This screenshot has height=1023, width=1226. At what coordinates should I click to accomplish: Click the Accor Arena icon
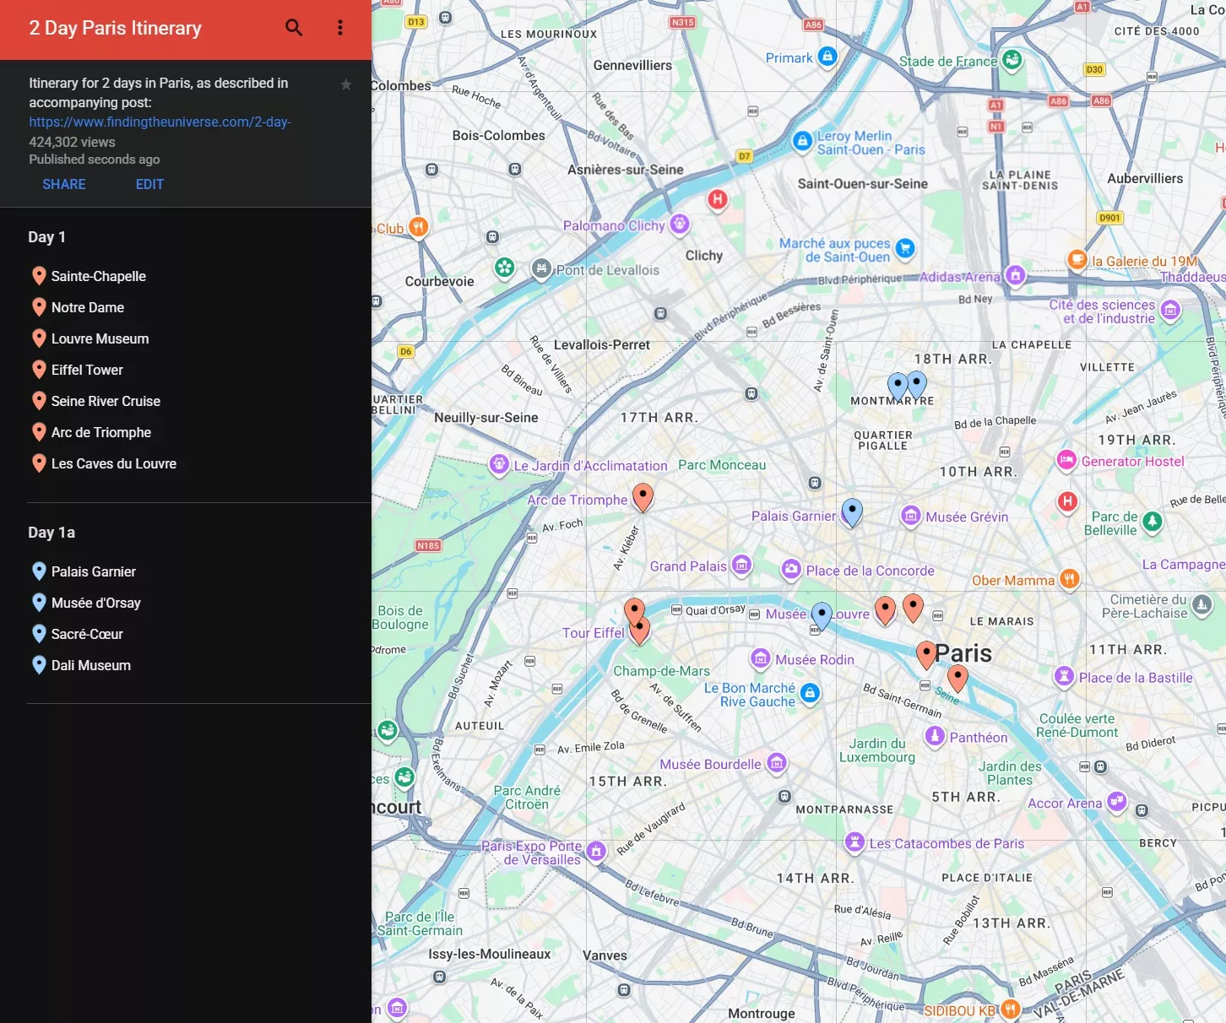[1117, 802]
